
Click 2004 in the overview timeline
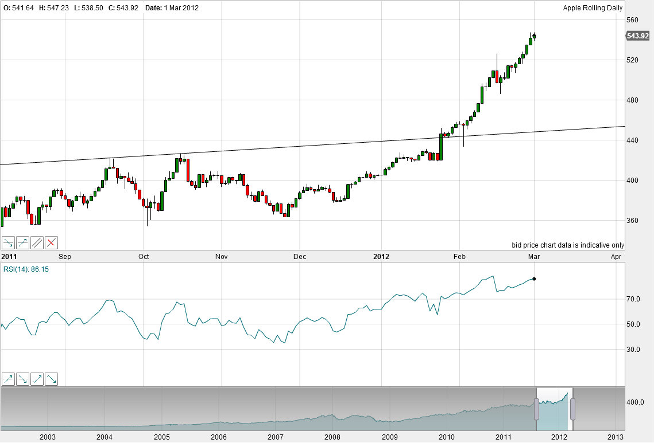coord(104,437)
